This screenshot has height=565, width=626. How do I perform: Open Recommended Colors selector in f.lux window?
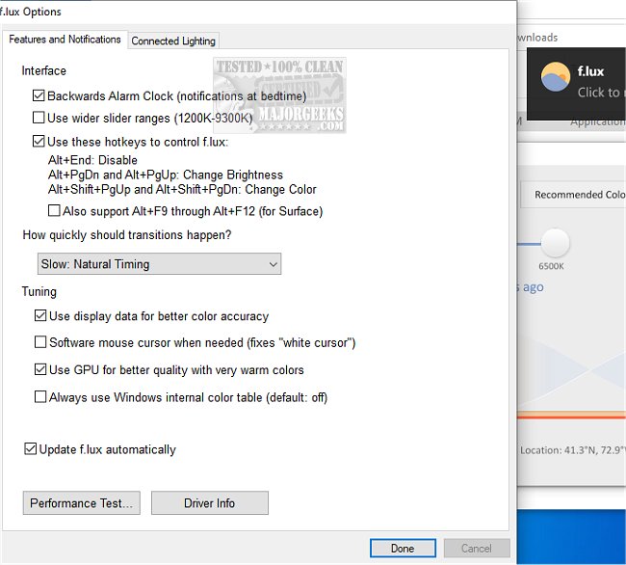[573, 195]
